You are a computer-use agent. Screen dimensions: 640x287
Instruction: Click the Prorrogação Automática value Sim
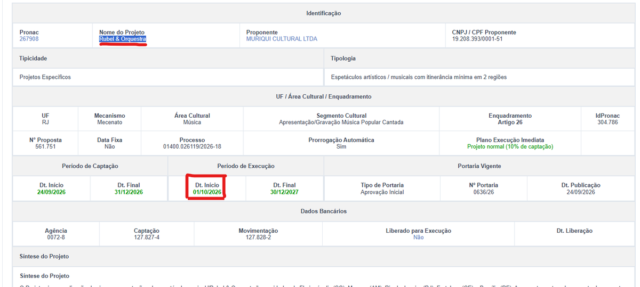[341, 146]
